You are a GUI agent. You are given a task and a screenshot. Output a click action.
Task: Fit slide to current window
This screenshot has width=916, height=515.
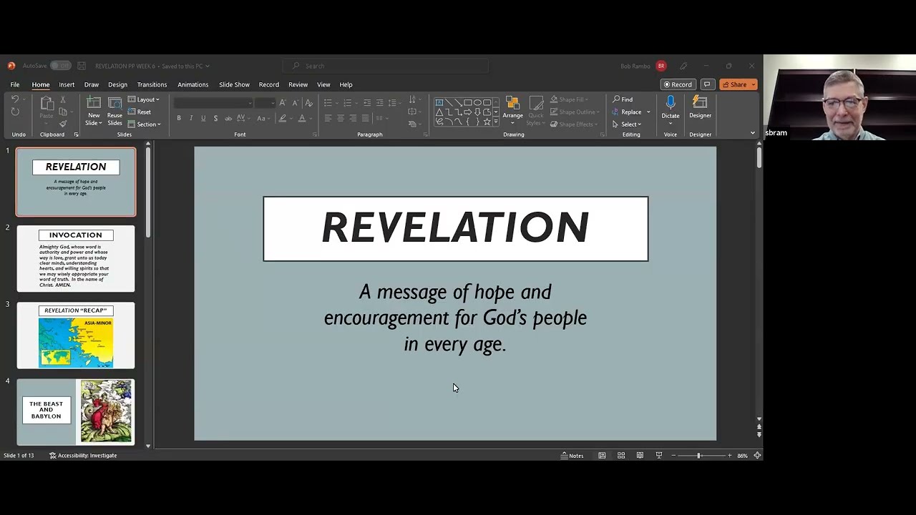click(x=757, y=456)
